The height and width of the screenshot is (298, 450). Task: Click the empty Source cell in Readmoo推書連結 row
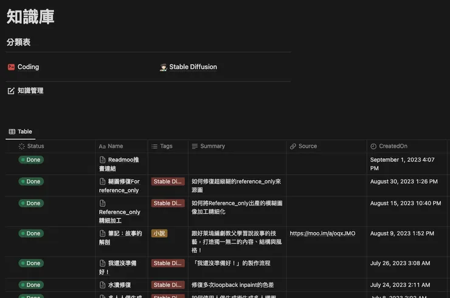[327, 164]
